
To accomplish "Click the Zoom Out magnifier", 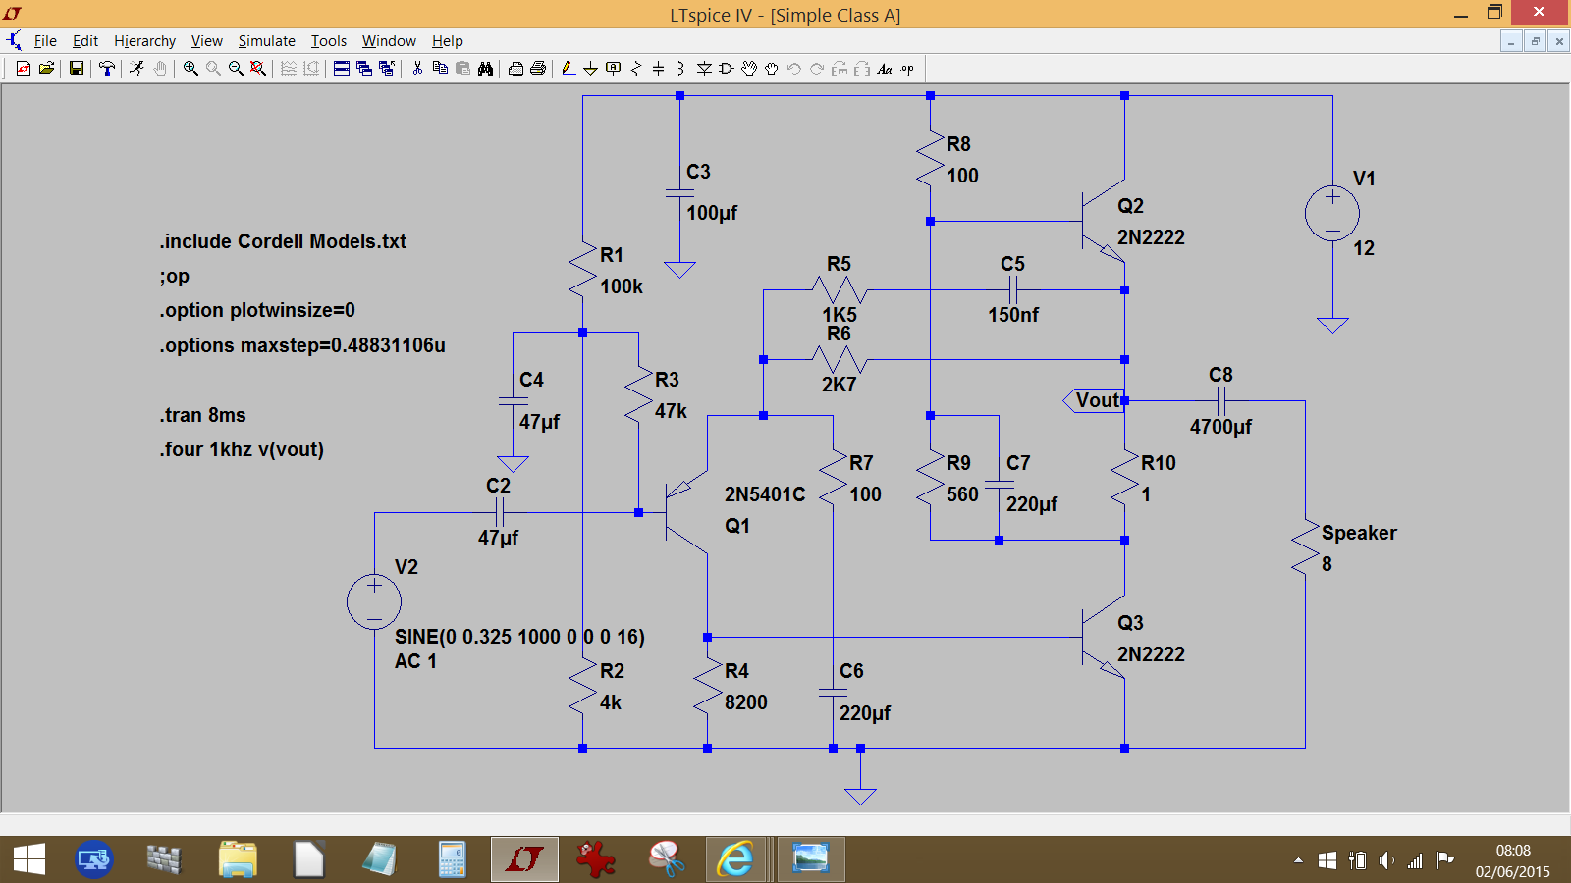I will pyautogui.click(x=236, y=68).
